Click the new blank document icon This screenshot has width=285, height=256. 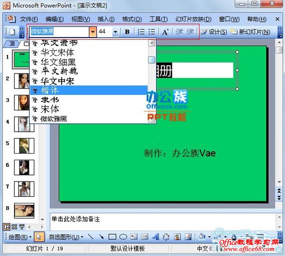click(x=12, y=32)
